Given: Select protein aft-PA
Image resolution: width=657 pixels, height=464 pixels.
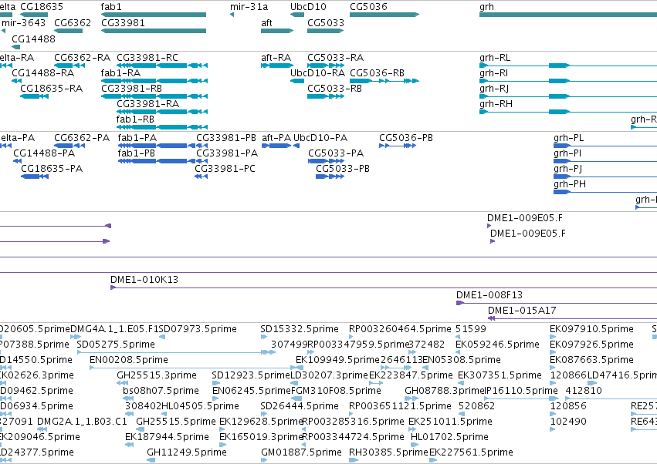Looking at the screenshot, I should [276, 146].
